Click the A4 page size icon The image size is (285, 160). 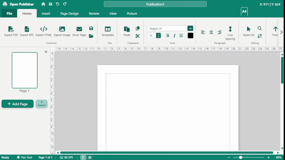pos(244,11)
